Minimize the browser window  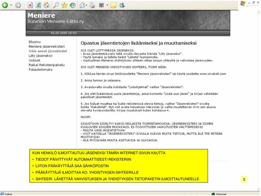[249, 3]
